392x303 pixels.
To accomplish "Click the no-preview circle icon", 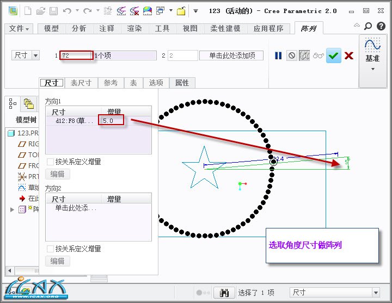I will tap(291, 55).
